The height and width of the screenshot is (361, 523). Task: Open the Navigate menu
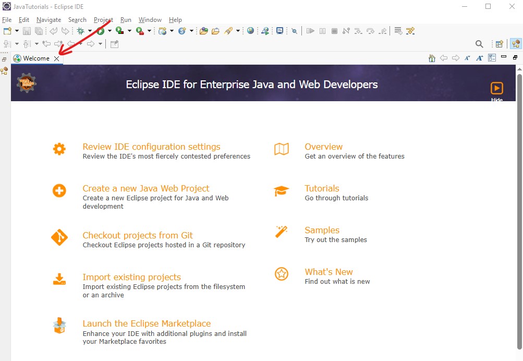point(48,20)
